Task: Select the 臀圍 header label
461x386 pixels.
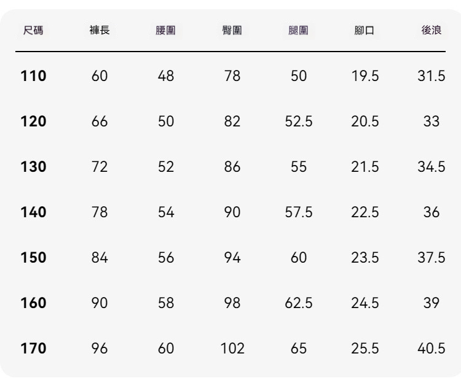Action: pos(232,30)
